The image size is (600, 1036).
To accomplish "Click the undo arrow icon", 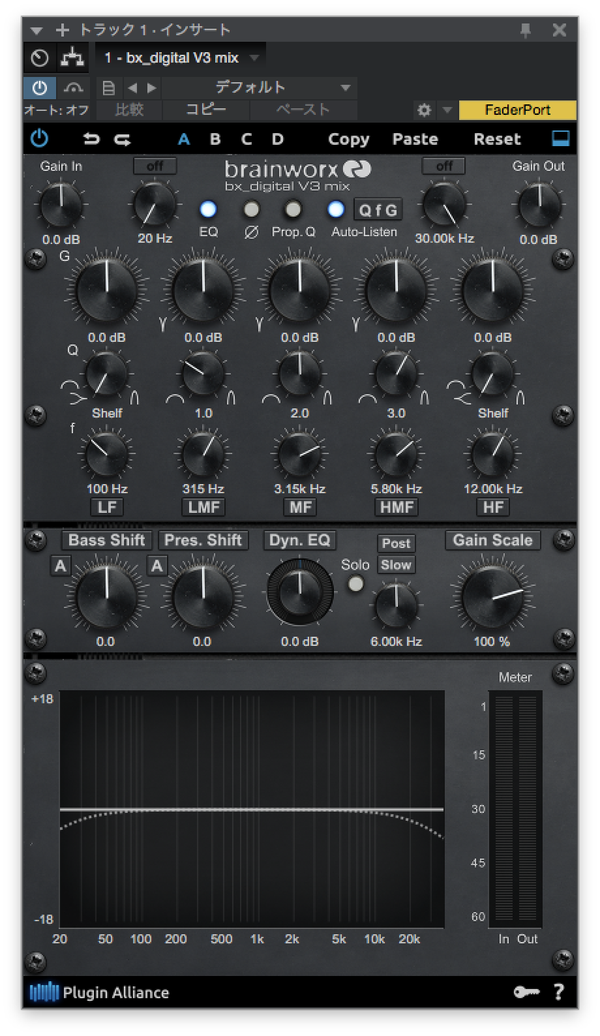I will [91, 139].
